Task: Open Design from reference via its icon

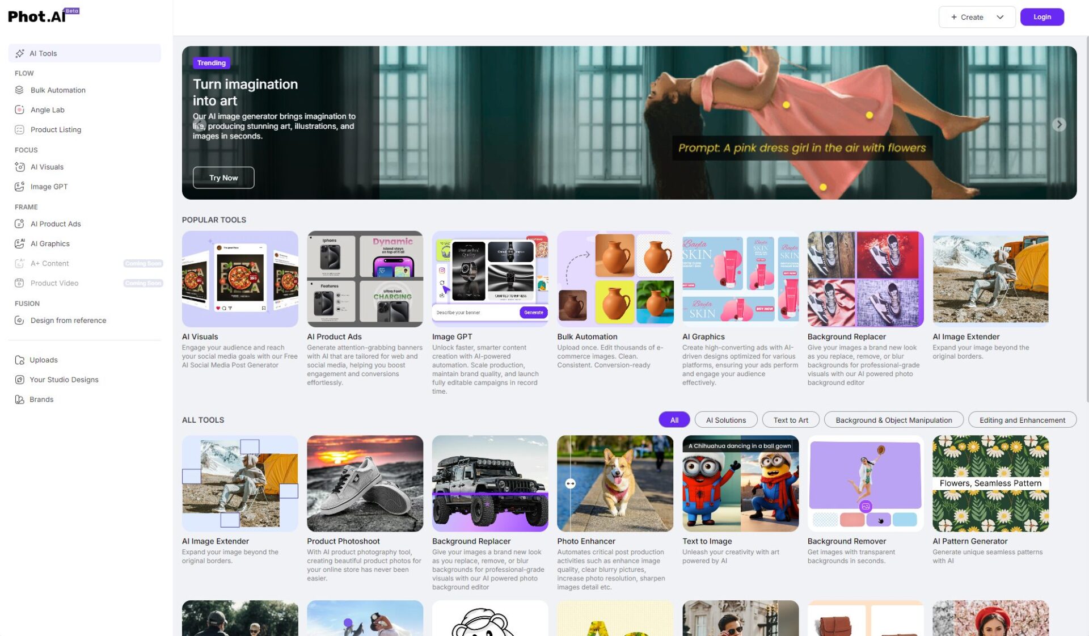Action: 19,321
